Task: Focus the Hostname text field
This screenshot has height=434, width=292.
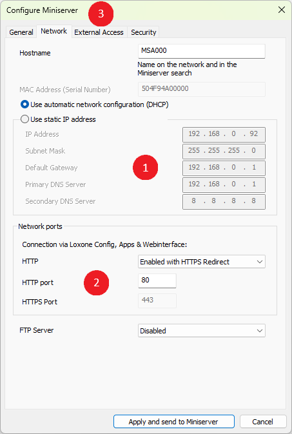Action: (202, 51)
